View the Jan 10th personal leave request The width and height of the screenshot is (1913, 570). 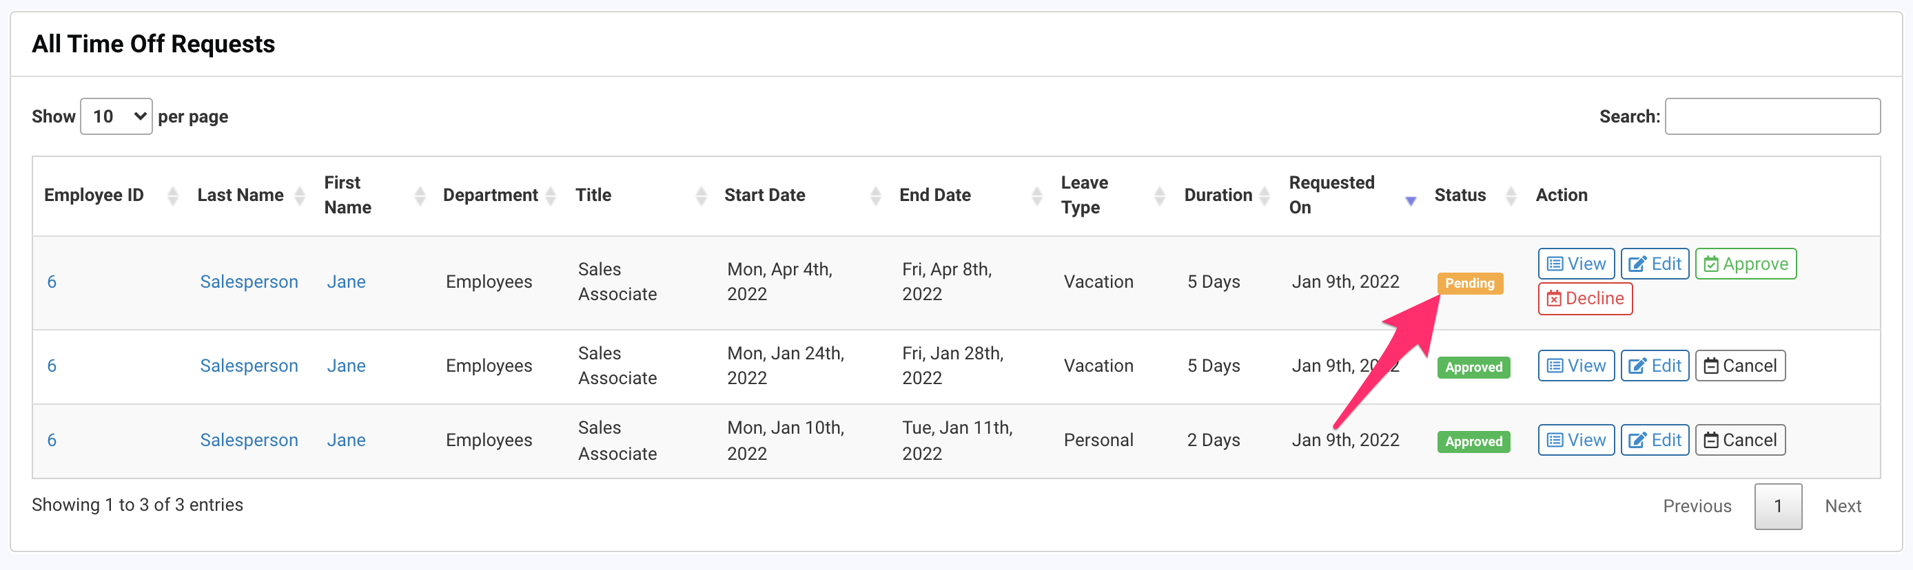pyautogui.click(x=1576, y=439)
